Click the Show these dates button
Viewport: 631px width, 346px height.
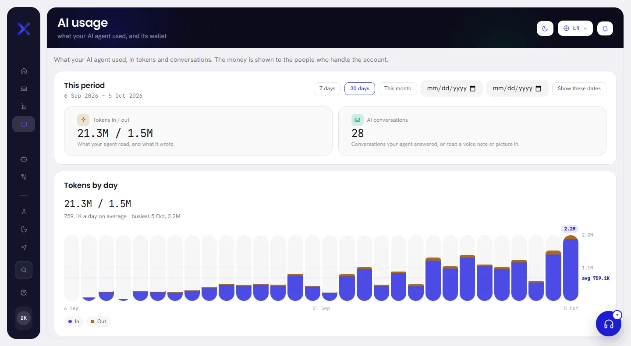[579, 88]
